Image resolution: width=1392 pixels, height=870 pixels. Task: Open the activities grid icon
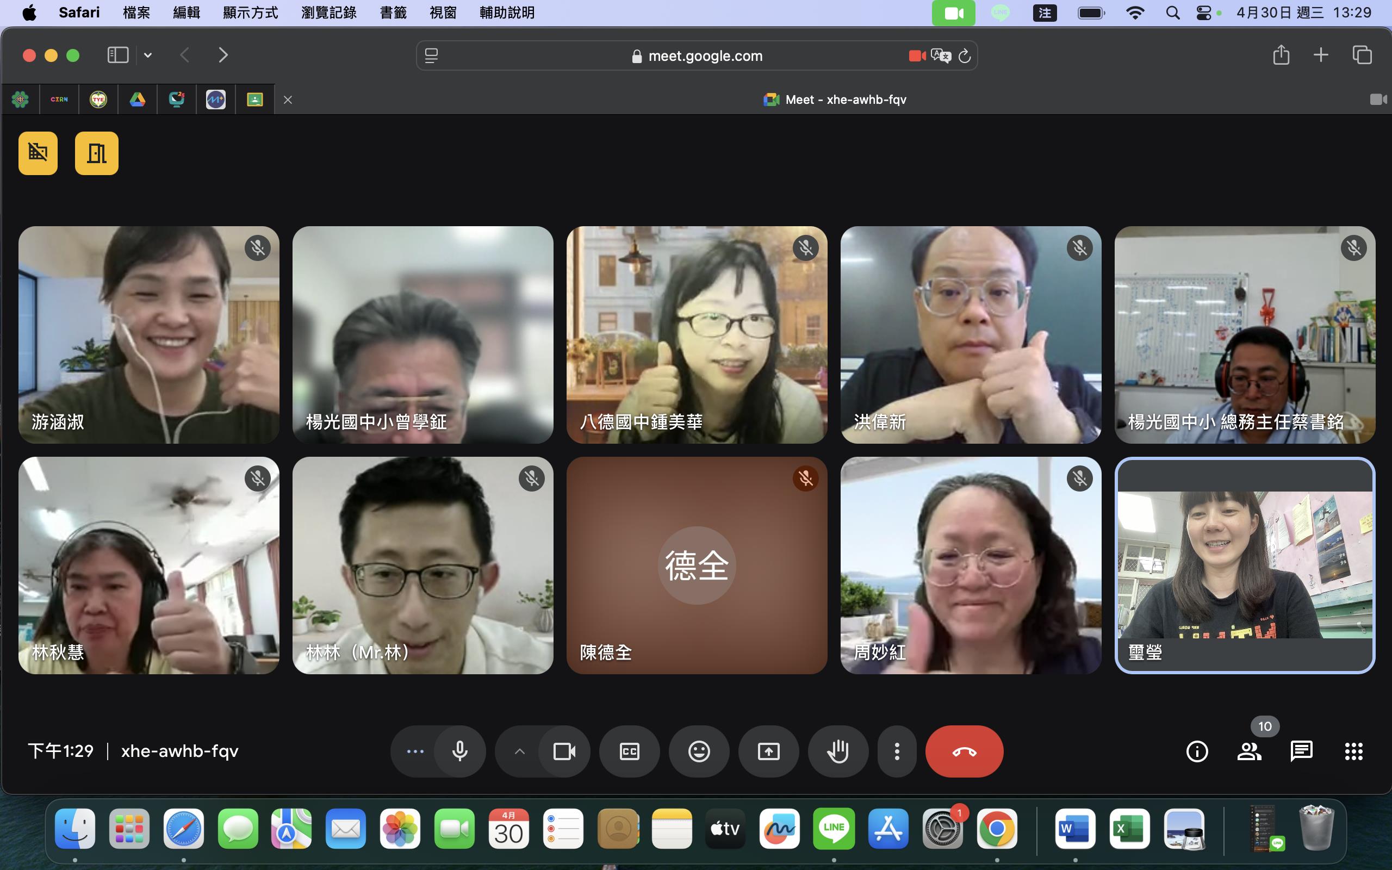click(1353, 751)
